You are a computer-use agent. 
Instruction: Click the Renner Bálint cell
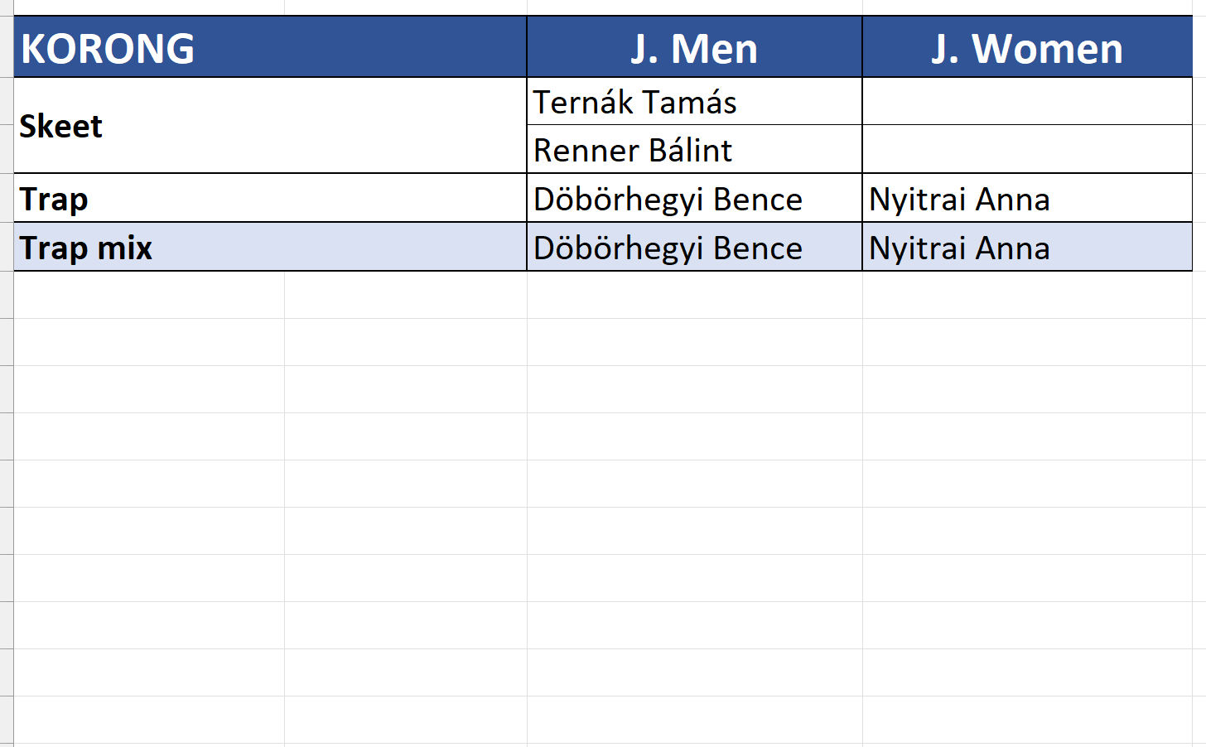[694, 150]
